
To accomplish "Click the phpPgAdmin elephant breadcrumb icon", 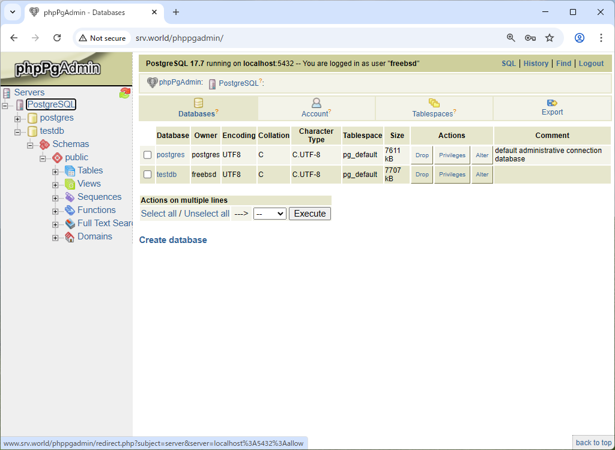I will [152, 83].
